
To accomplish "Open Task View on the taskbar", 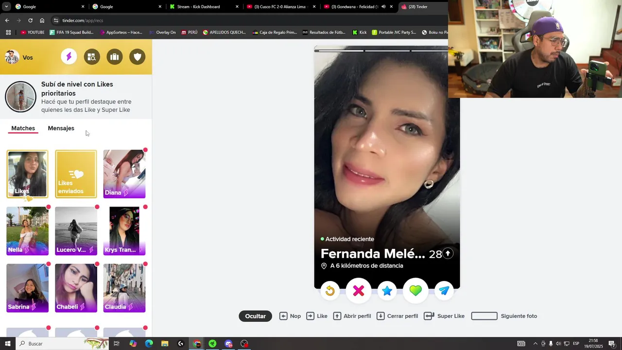I will [117, 344].
